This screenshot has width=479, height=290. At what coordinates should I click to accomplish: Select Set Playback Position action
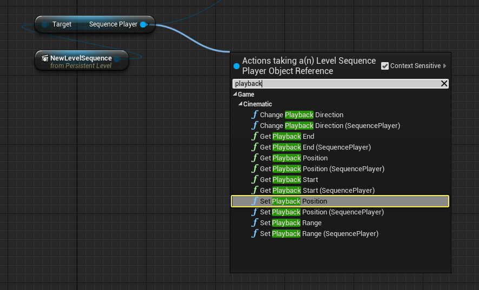(x=293, y=201)
